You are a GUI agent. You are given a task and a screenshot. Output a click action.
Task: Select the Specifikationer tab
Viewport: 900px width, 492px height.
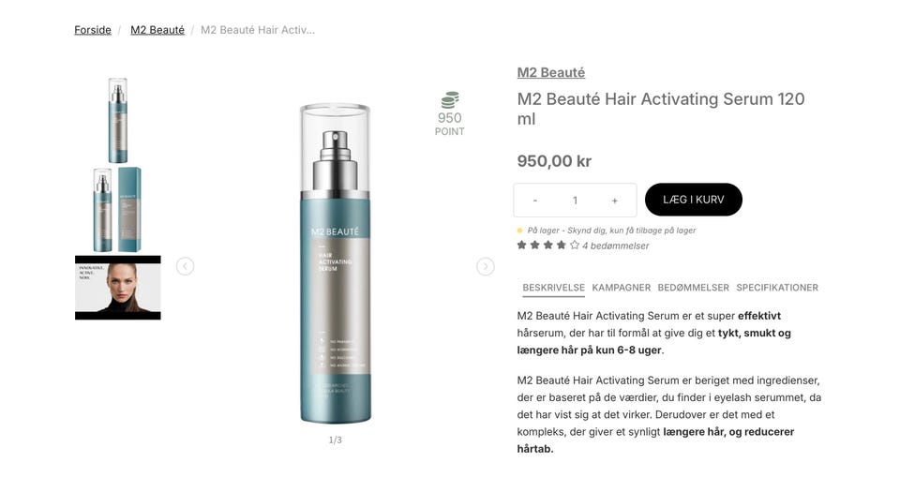pos(777,288)
